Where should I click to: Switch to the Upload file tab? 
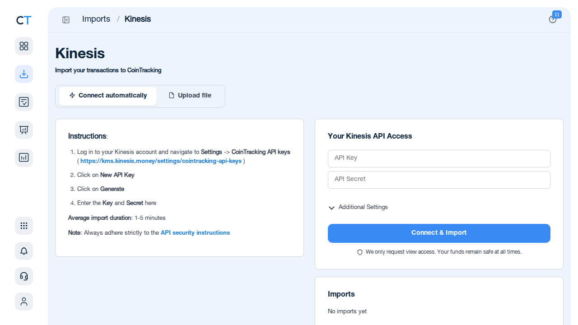pos(190,96)
